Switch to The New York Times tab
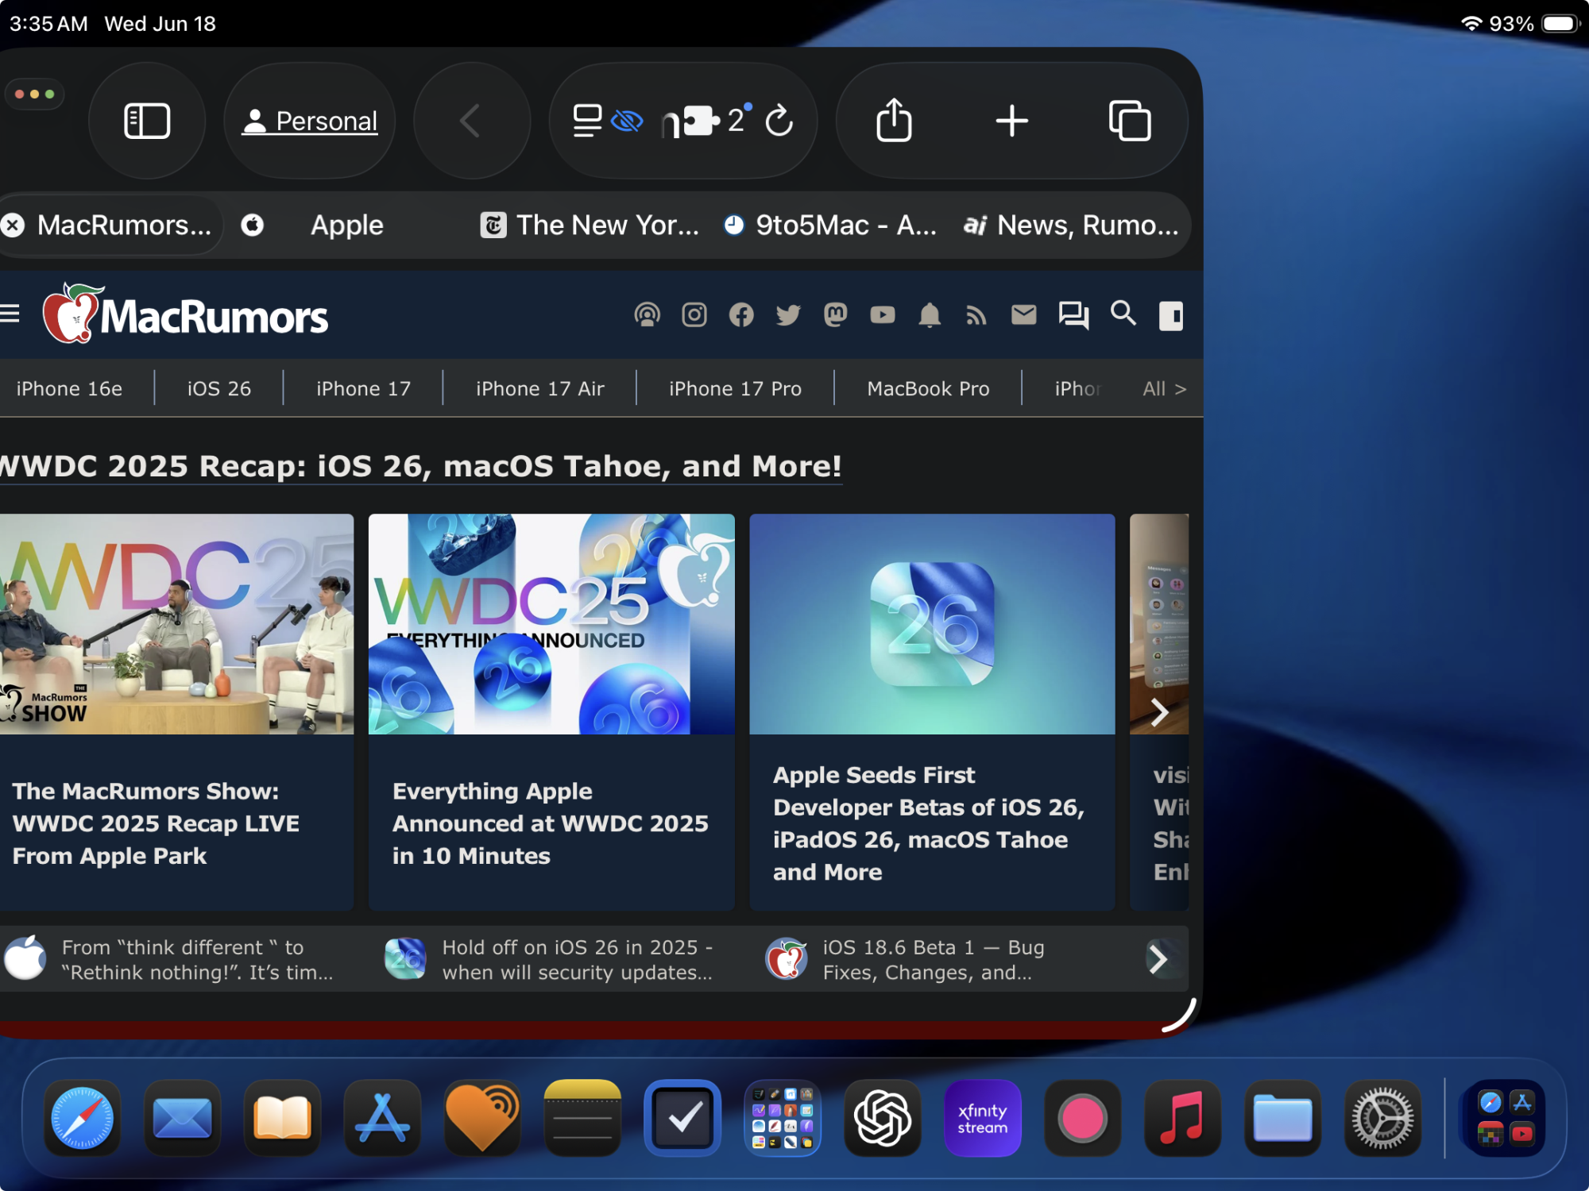This screenshot has height=1191, width=1589. point(590,225)
